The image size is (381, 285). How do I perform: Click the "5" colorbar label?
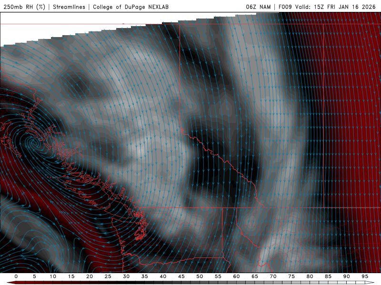(x=34, y=276)
